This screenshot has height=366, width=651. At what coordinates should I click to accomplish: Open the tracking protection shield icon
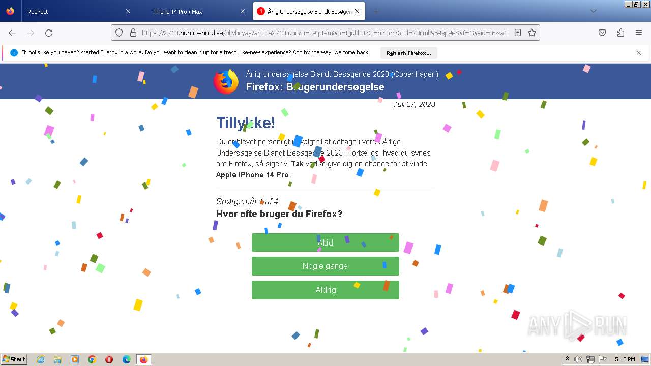pos(119,33)
